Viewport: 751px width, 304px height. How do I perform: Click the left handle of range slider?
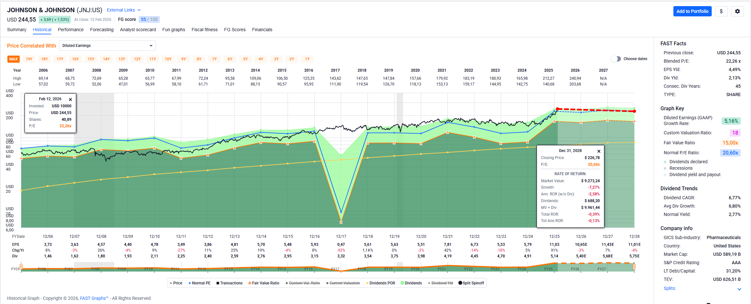click(21, 266)
